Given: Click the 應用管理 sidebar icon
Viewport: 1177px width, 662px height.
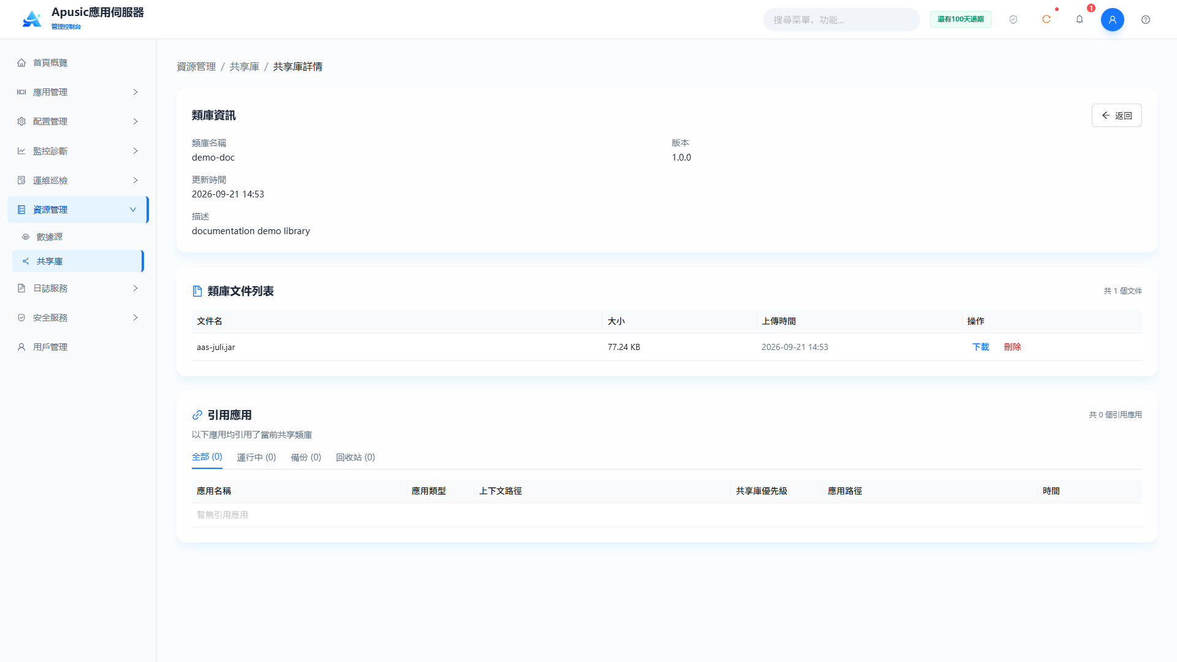Looking at the screenshot, I should 21,92.
